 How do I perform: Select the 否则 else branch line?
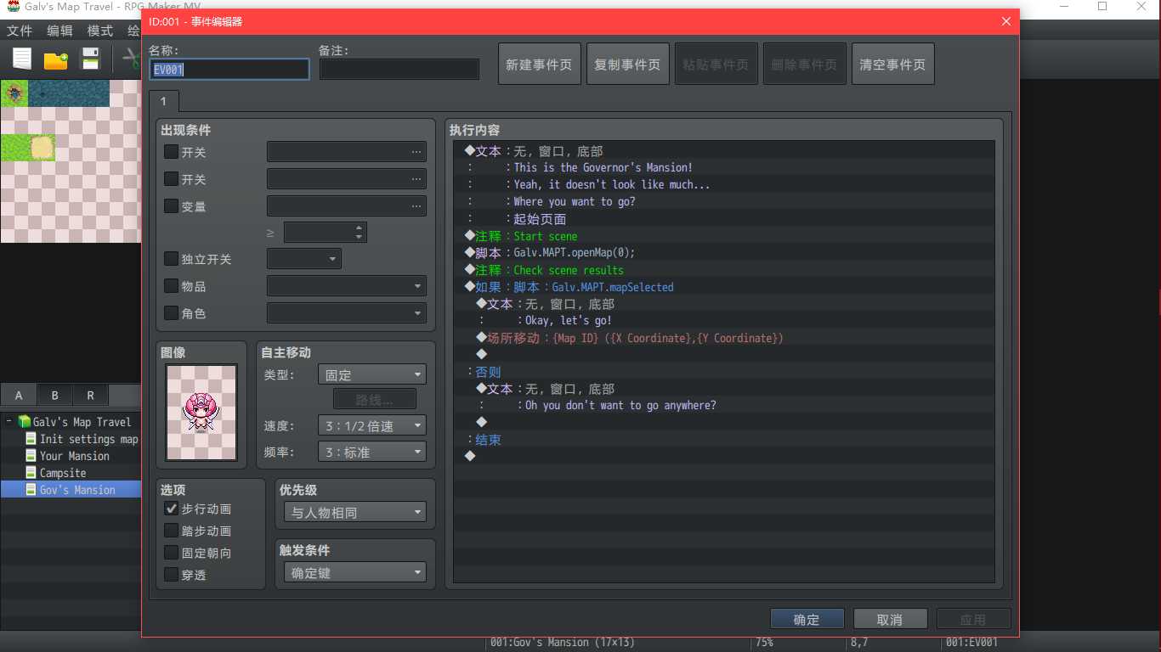724,372
